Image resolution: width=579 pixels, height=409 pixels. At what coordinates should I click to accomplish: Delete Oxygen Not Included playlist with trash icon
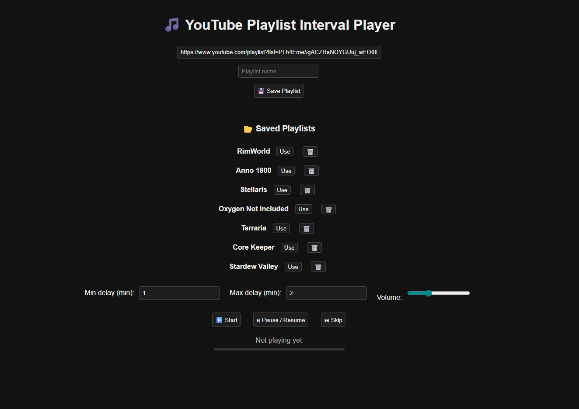[328, 209]
